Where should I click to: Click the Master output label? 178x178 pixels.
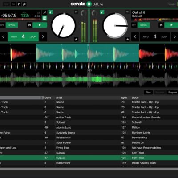172,4
